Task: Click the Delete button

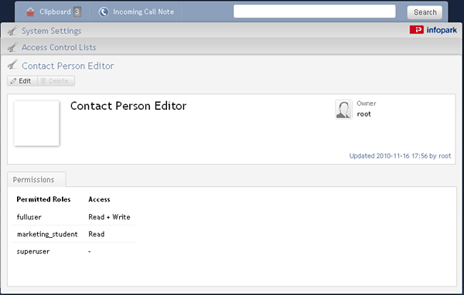Action: (56, 81)
